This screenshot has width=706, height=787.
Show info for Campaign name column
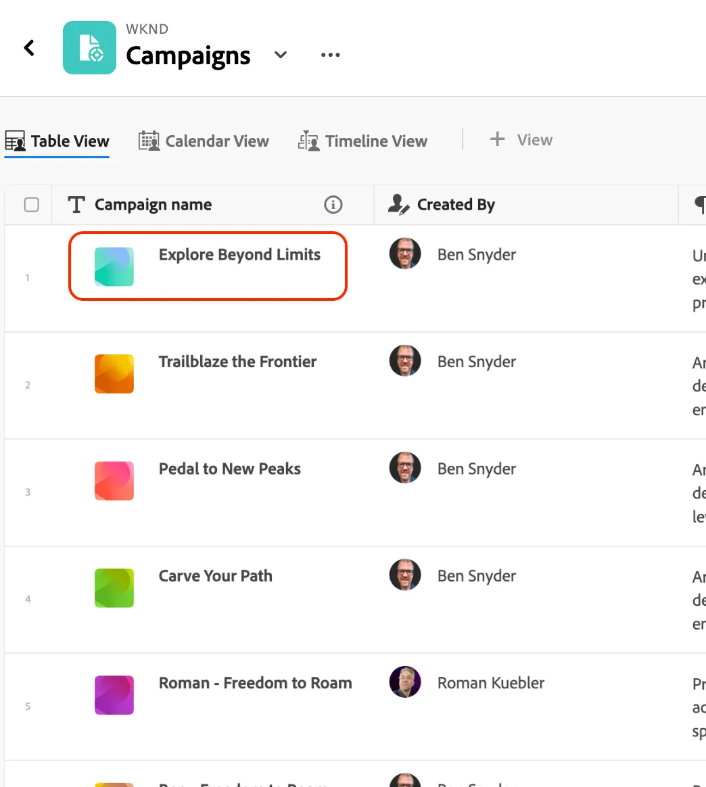click(333, 205)
